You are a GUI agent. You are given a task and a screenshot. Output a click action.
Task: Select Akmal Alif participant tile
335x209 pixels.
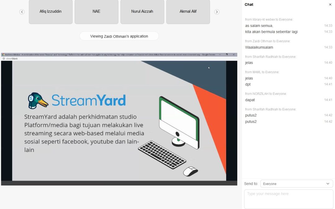click(188, 12)
